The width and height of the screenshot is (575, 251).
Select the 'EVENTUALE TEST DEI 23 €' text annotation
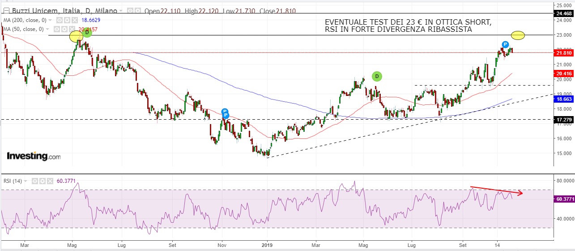pos(408,26)
